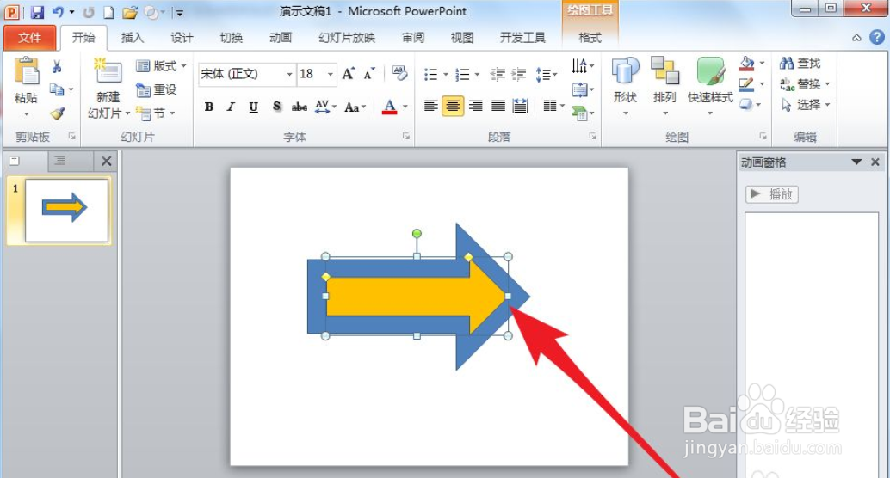Click green rotation handle of arrow
890x478 pixels.
click(x=417, y=234)
